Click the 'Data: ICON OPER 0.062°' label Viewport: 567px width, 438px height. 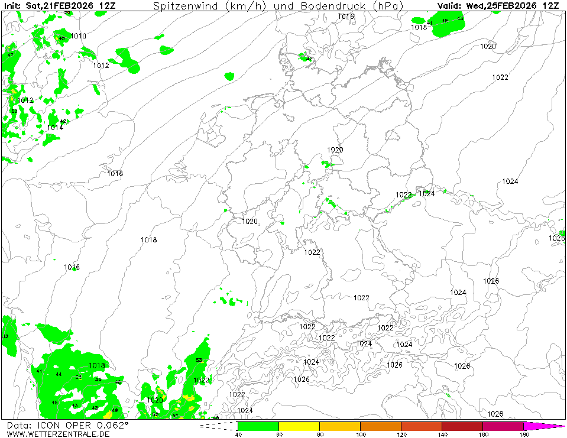pos(67,425)
